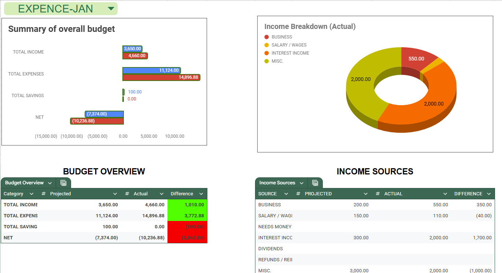
Task: Click the # type icon beside Projected
Action: point(44,194)
